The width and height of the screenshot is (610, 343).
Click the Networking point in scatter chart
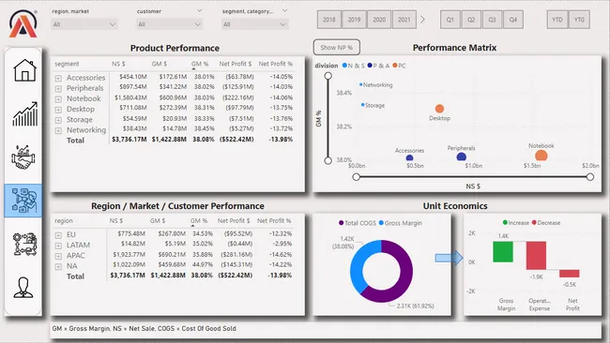361,84
